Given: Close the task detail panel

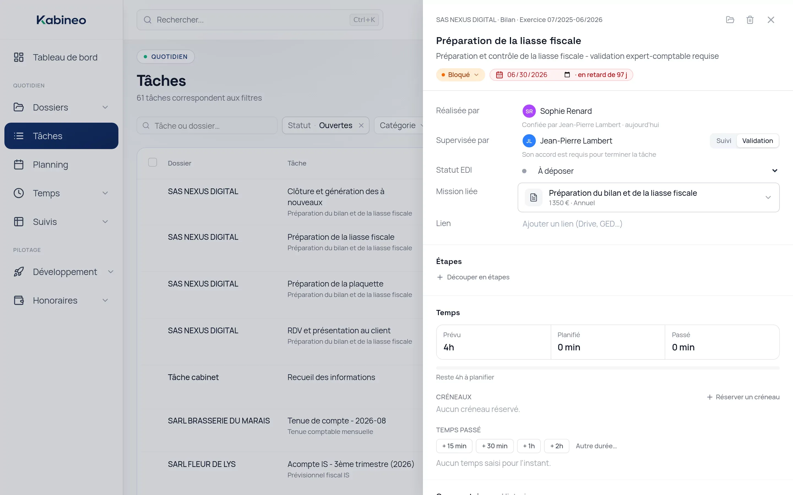Looking at the screenshot, I should [771, 20].
